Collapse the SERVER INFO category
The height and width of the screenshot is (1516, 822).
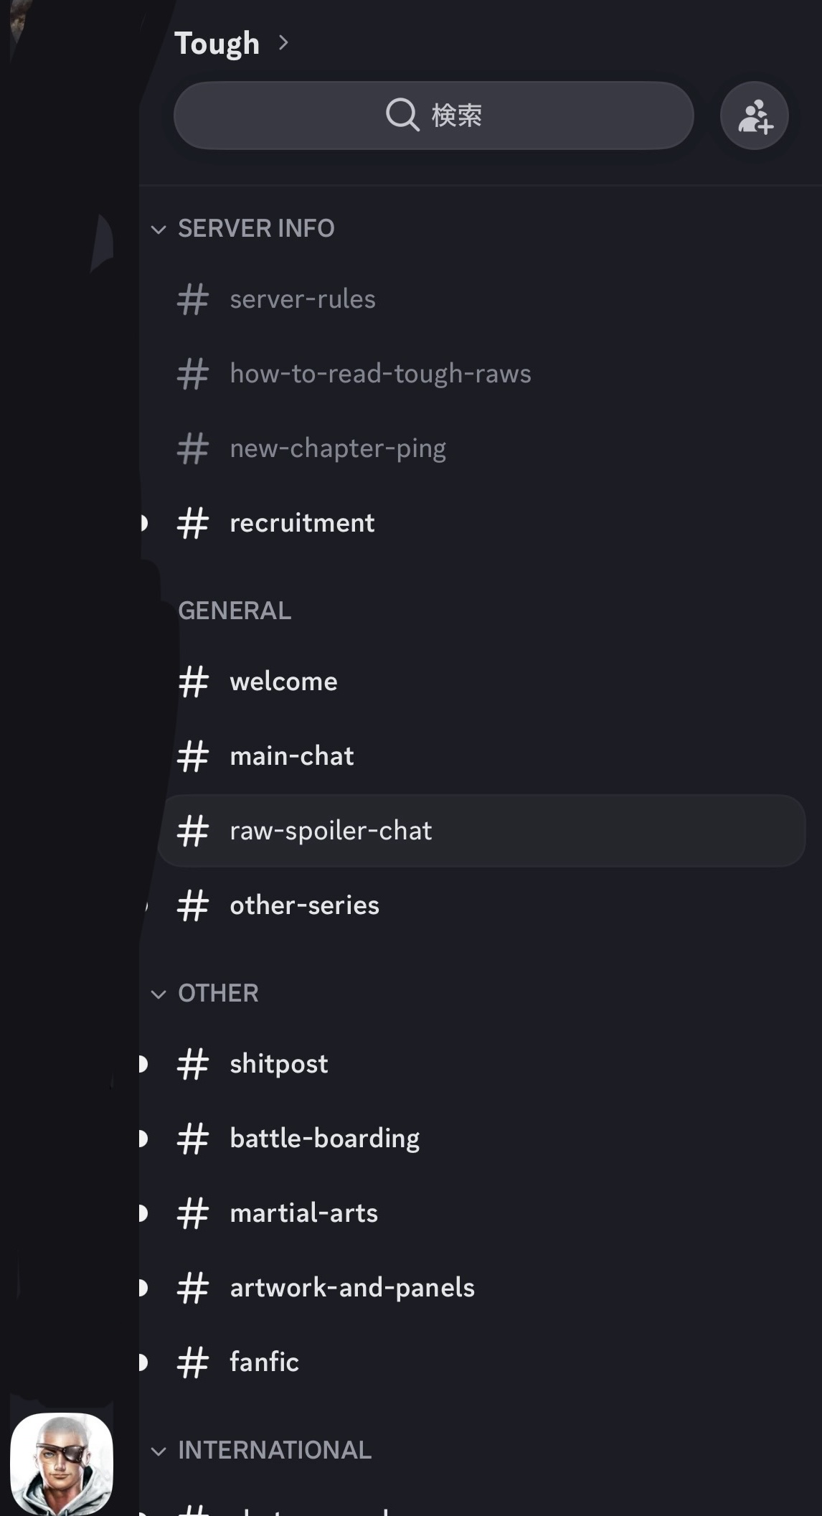point(159,229)
